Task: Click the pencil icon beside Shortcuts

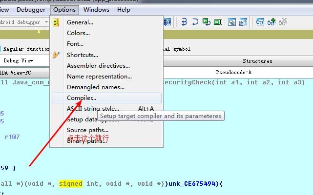Action: tap(56, 55)
